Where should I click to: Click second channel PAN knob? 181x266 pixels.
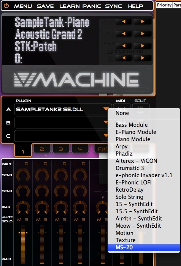42,207
